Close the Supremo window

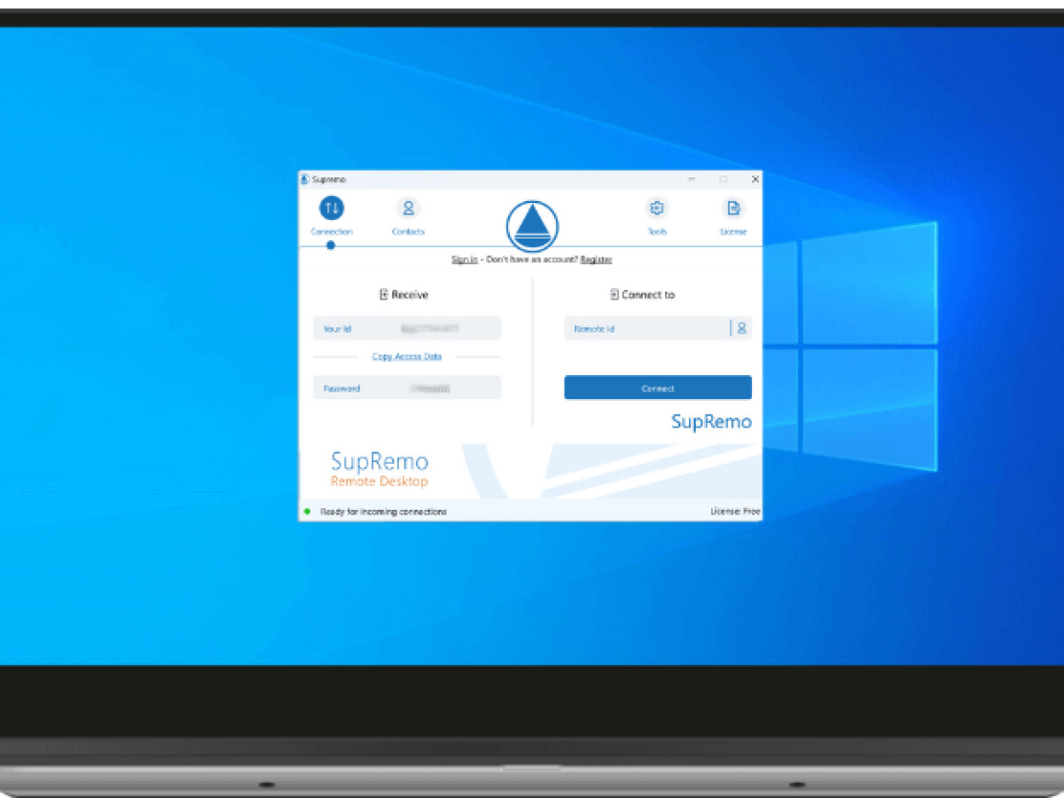pyautogui.click(x=755, y=179)
